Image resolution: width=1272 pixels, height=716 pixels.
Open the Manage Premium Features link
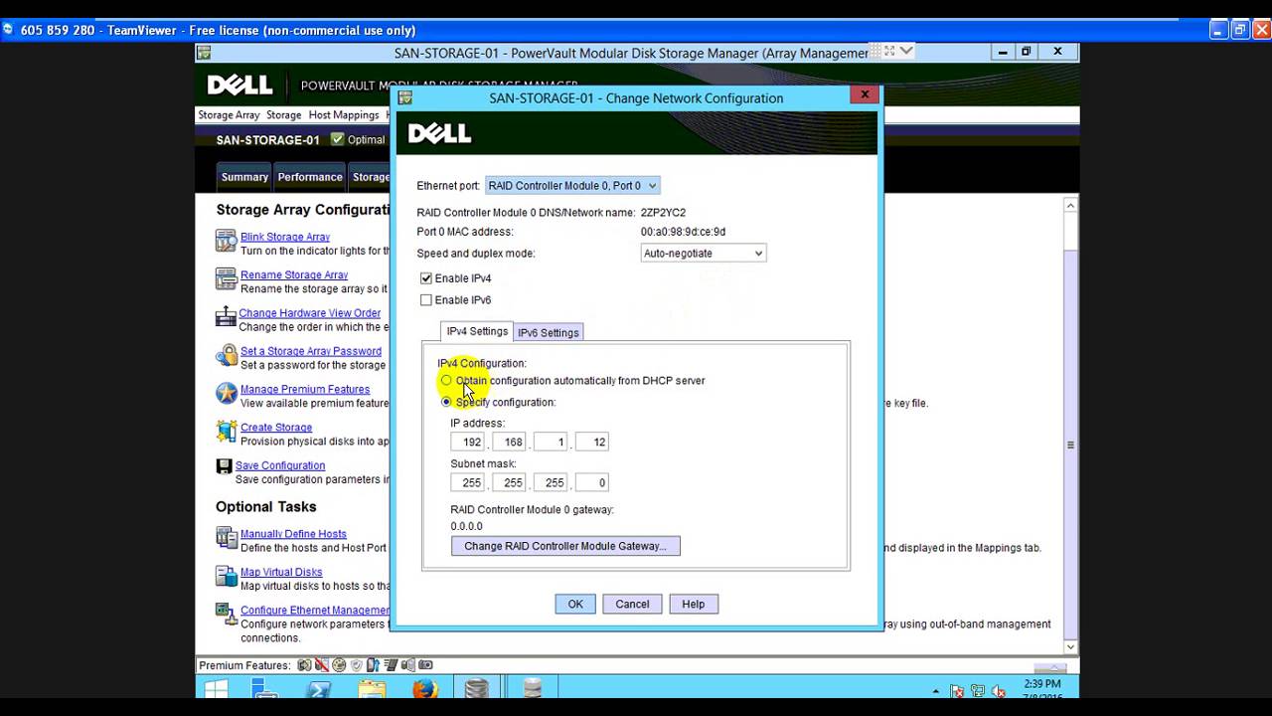click(x=305, y=389)
